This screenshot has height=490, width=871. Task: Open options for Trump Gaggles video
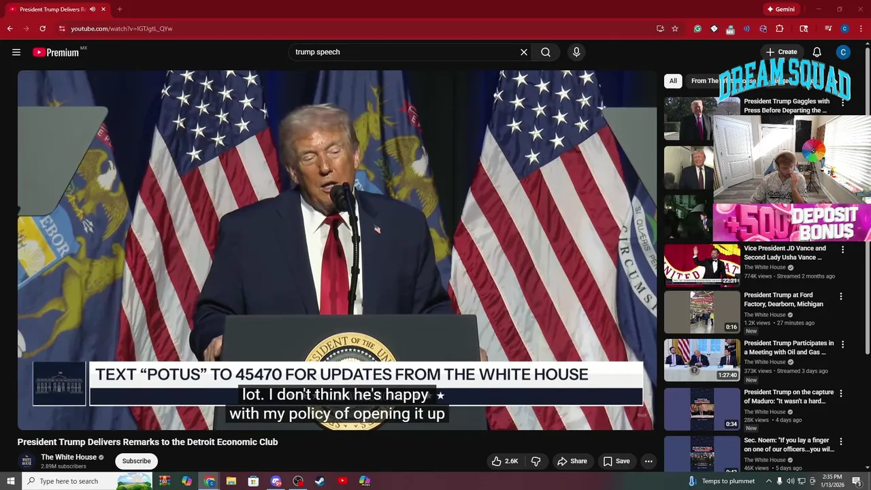842,103
